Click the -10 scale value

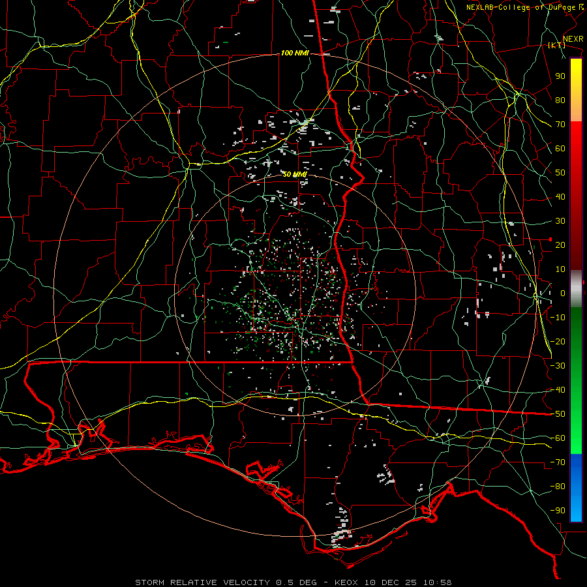[x=558, y=318]
